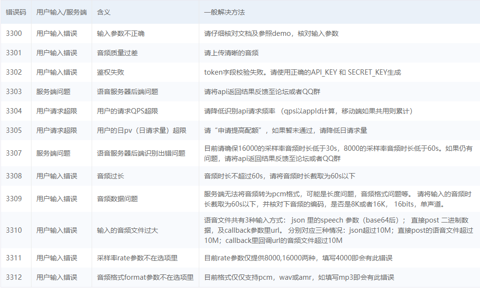
Task: Click the 语音服务器后端识别出错问题 cell
Action: [x=141, y=153]
